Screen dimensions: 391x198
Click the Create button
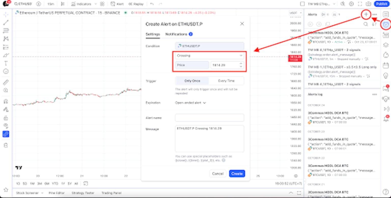(237, 174)
